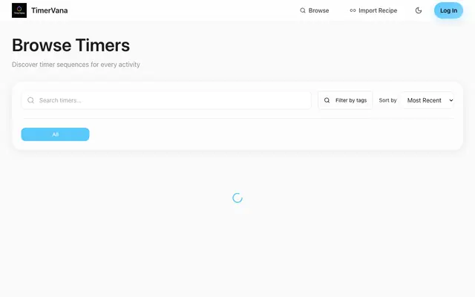Open the Import Recipe nav link
This screenshot has height=297, width=475.
pyautogui.click(x=373, y=10)
